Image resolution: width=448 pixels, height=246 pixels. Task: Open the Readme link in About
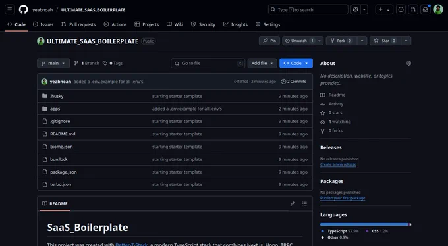click(x=333, y=95)
